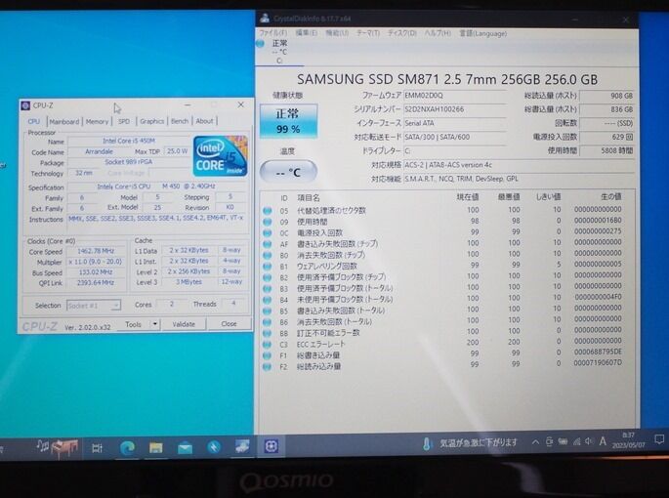This screenshot has height=498, width=669.
Task: Click status icon for F2 総読み込み量
Action: click(x=267, y=366)
